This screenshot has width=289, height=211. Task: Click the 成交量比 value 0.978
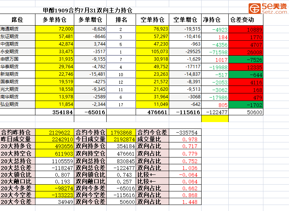click(x=185, y=139)
